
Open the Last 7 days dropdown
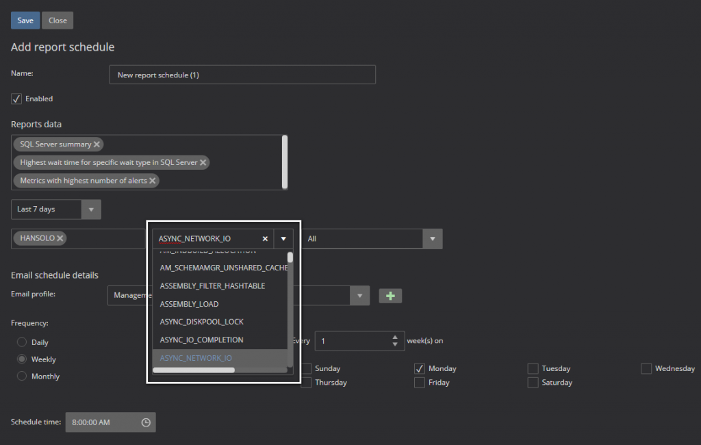91,209
